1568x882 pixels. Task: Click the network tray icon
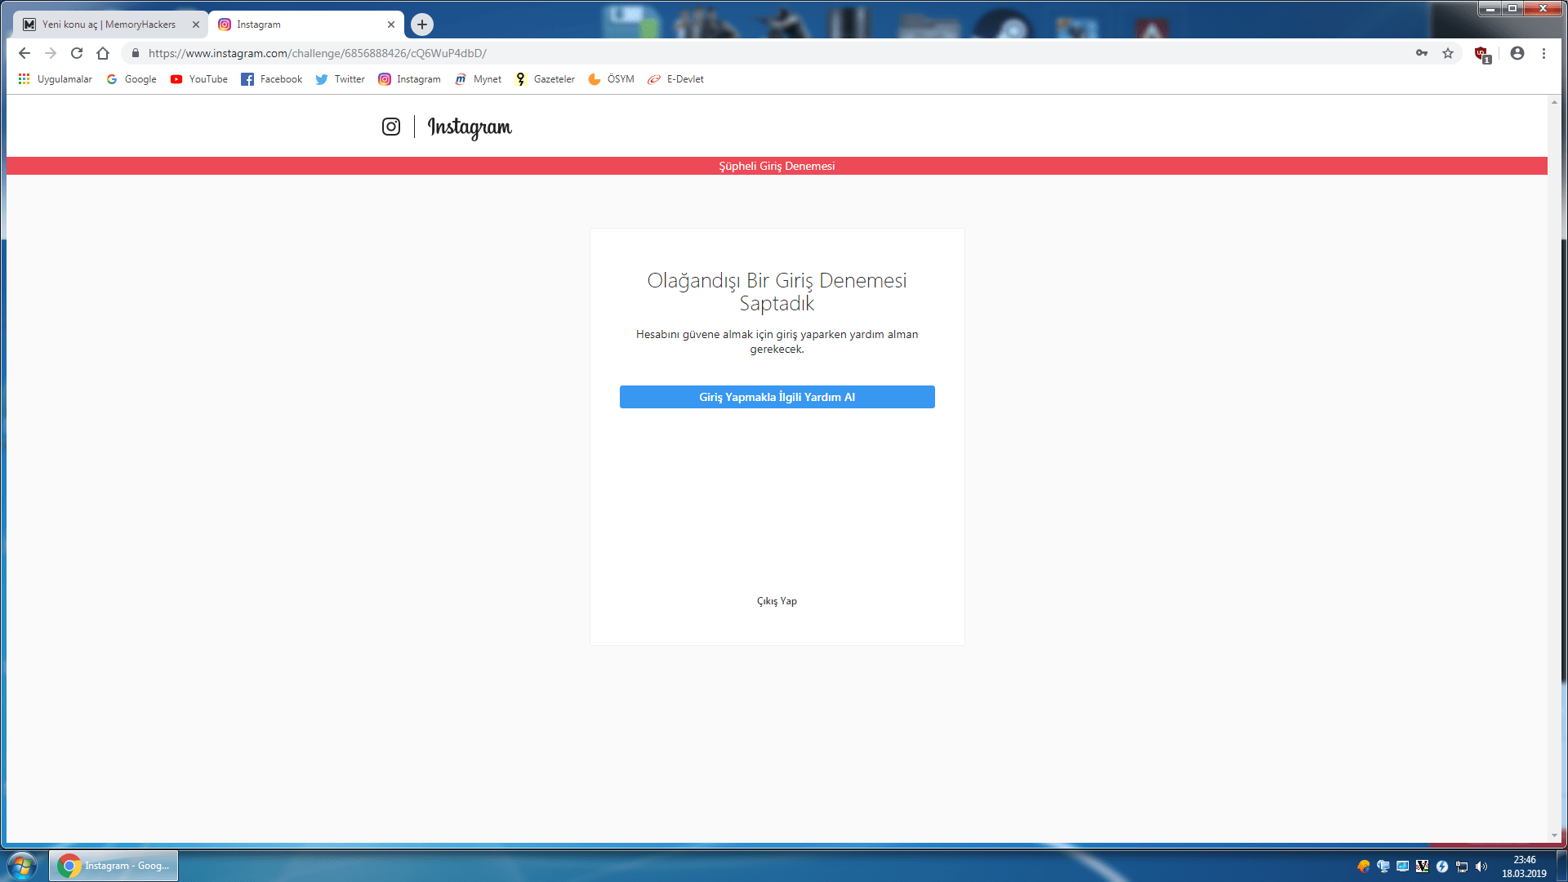pos(1462,866)
